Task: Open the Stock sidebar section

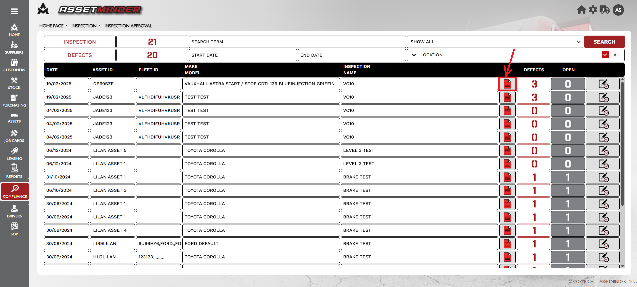Action: coord(14,83)
